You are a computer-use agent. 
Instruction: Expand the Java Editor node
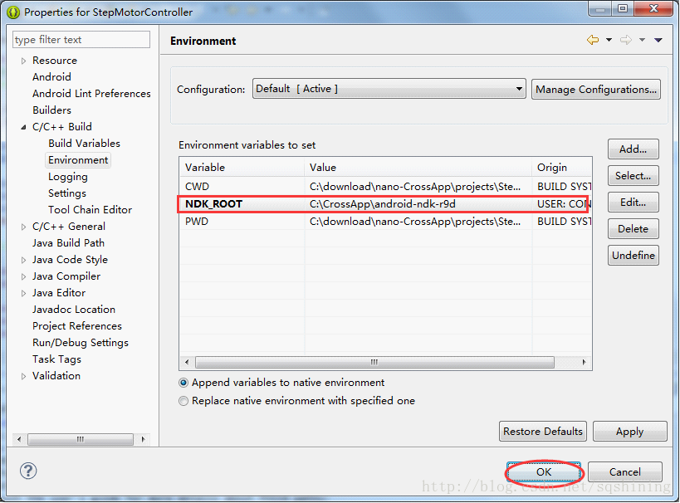pyautogui.click(x=23, y=294)
